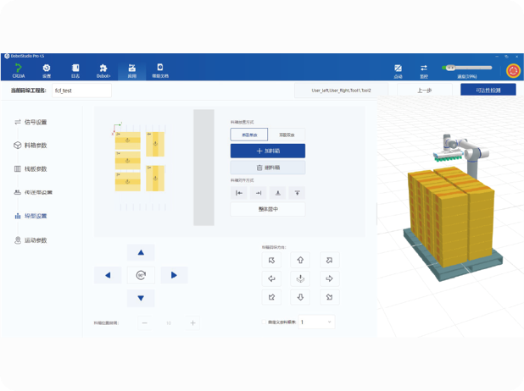Viewport: 524px width, 391px height.
Task: Click the blue 加料箱 add box button
Action: [267, 151]
